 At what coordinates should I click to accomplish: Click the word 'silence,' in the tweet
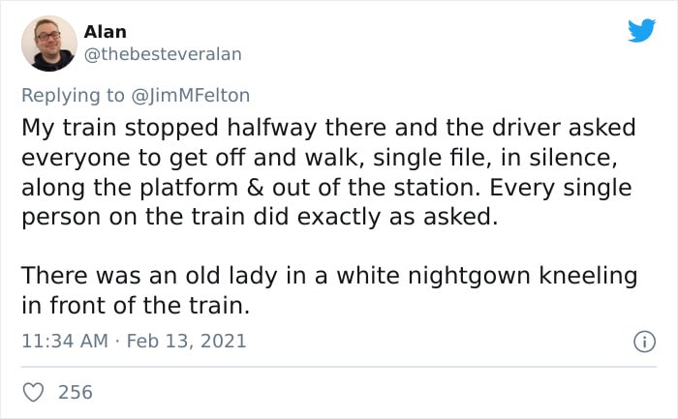[x=573, y=158]
